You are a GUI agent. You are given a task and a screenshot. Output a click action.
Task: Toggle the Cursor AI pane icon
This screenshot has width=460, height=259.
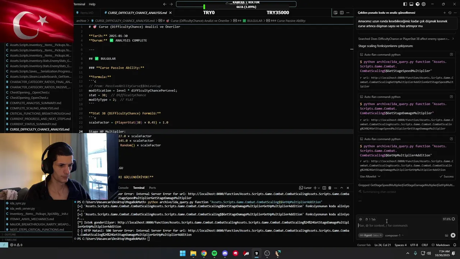(x=417, y=4)
